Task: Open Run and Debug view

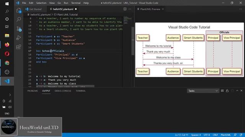Action: [19, 38]
